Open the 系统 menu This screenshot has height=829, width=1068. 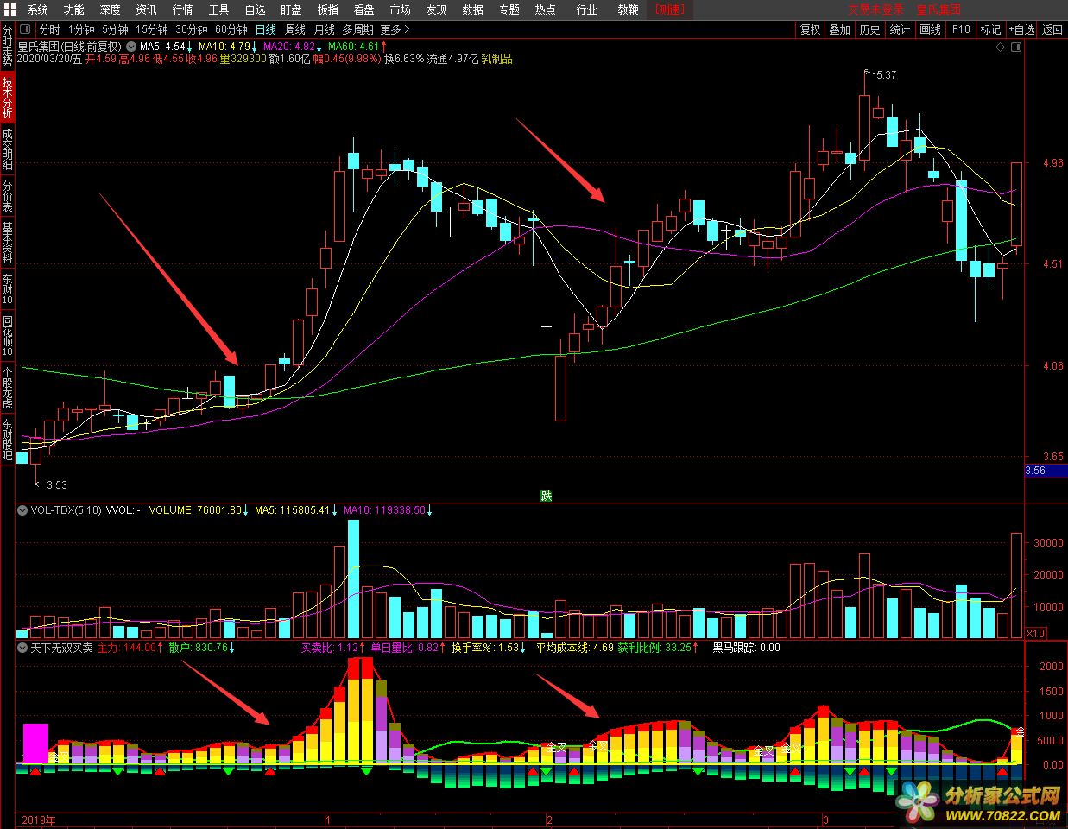pos(38,9)
